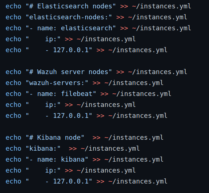Click the >> operator on the elasticsearch-nodes line
The width and height of the screenshot is (209, 193).
tap(120, 17)
